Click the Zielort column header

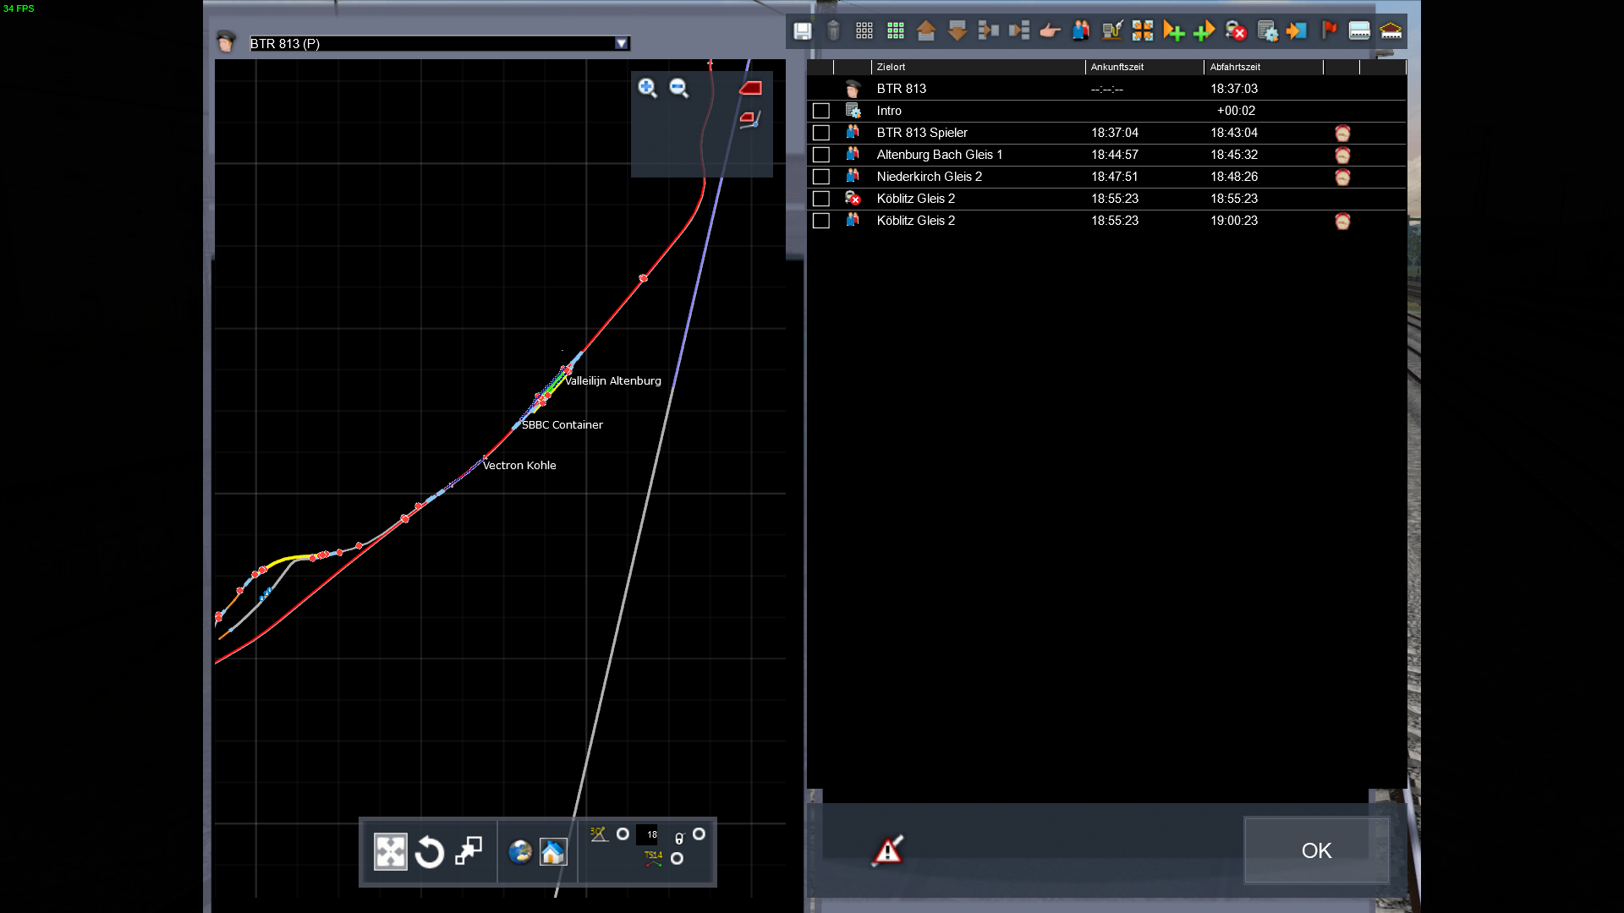tap(977, 67)
